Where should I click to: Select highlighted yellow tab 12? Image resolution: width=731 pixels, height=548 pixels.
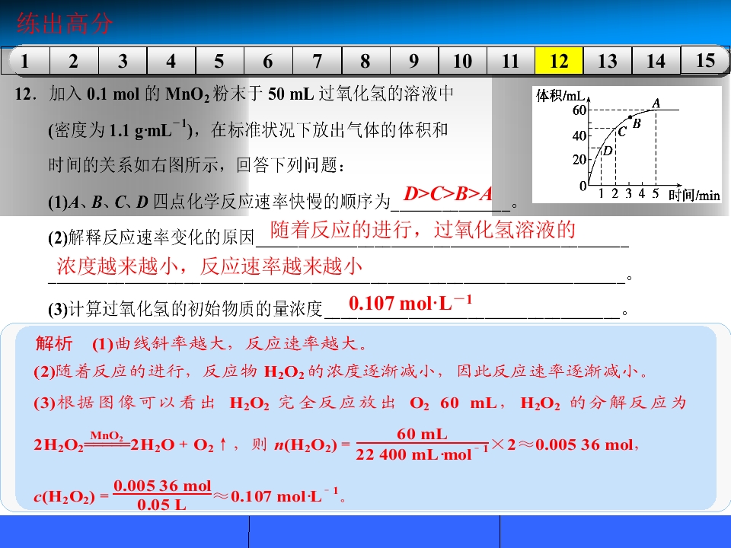(x=559, y=61)
